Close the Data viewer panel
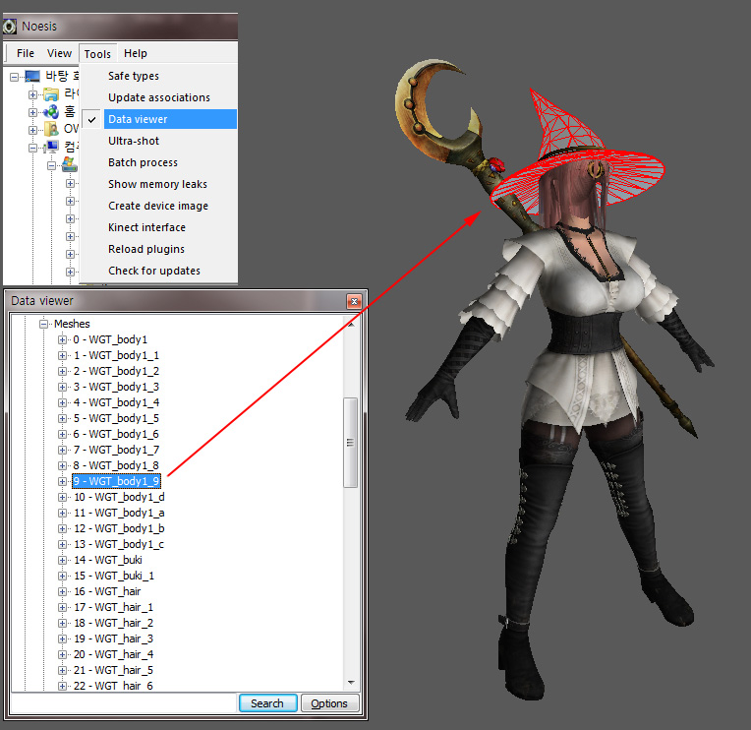 point(354,301)
